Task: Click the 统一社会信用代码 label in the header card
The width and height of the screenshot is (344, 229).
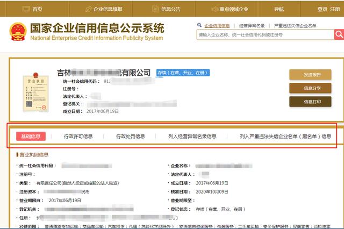Action: click(x=81, y=81)
